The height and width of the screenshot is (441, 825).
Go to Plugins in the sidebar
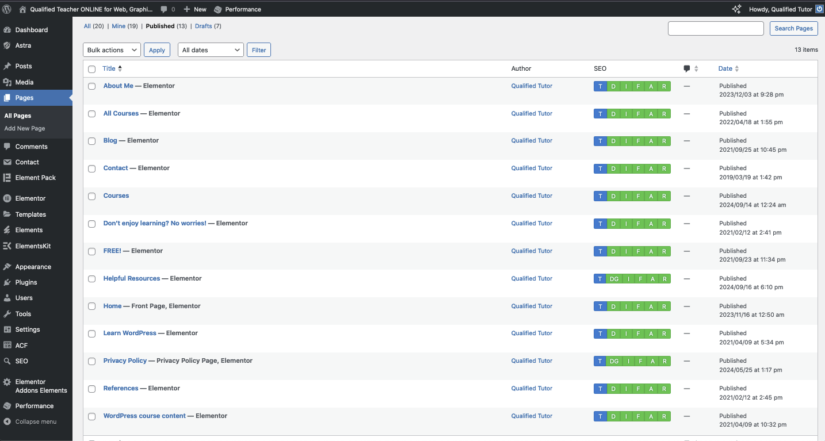pyautogui.click(x=26, y=282)
